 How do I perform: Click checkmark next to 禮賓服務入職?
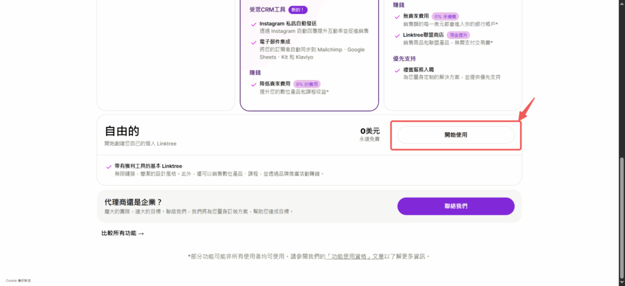pos(397,71)
